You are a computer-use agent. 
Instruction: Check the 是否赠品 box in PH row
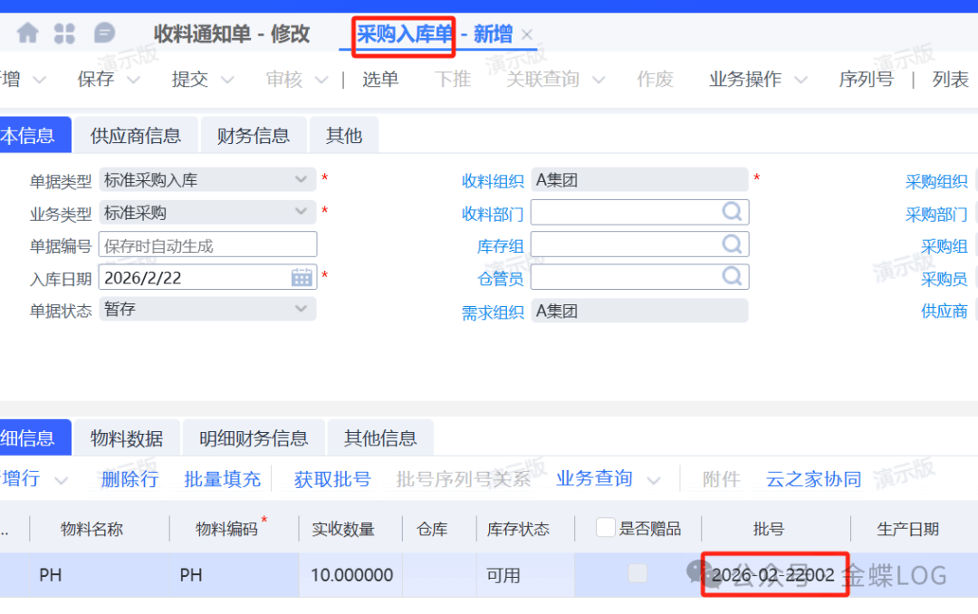(x=638, y=573)
